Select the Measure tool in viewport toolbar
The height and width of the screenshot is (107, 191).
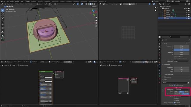[x=3, y=36]
